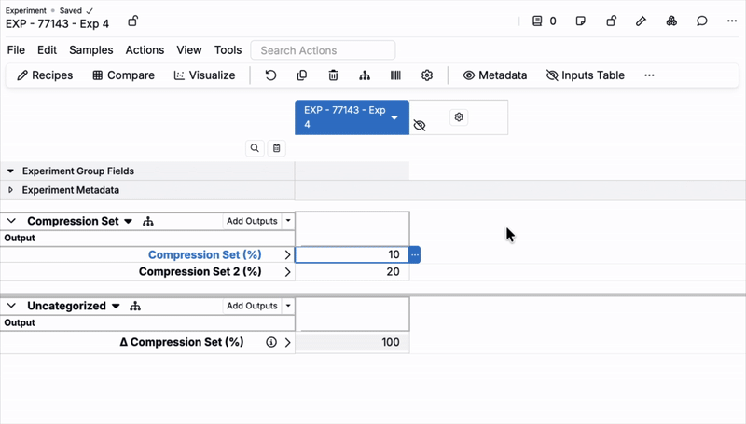
Task: Open the View menu
Action: point(189,50)
